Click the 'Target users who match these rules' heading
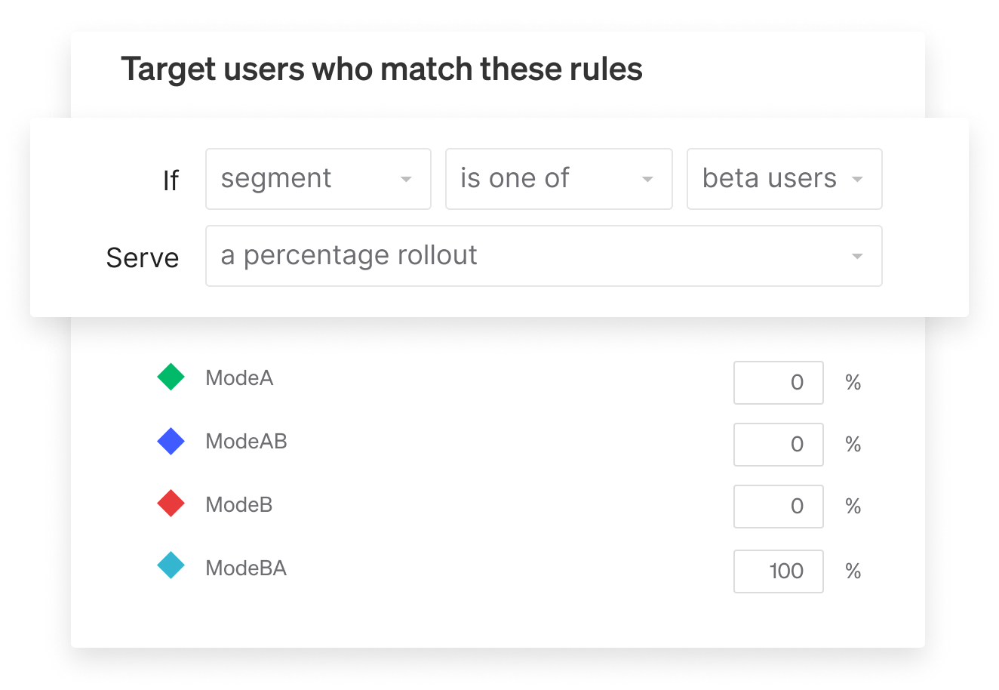 click(x=382, y=69)
